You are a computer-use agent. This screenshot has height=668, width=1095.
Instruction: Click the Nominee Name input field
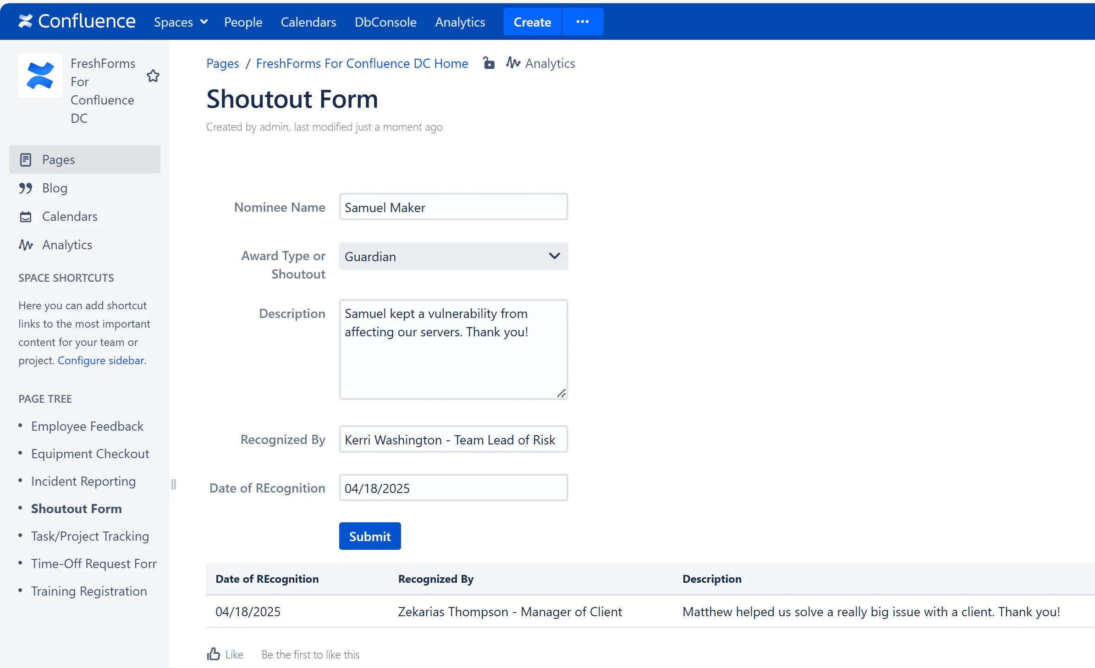[453, 207]
